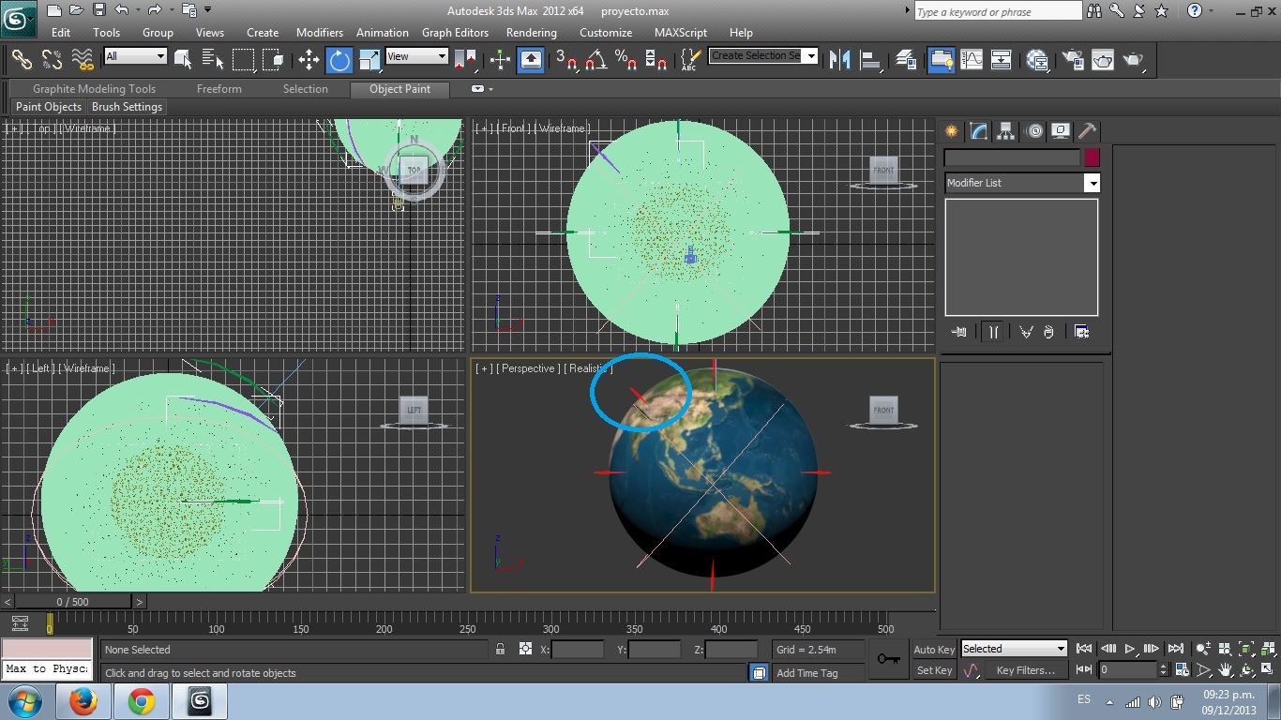The width and height of the screenshot is (1281, 720).
Task: Expand the Modifier List dropdown
Action: point(1092,183)
